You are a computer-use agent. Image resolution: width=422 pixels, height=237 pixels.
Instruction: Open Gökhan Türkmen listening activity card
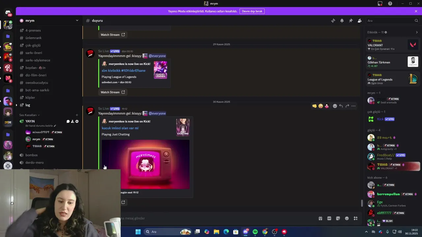393,62
